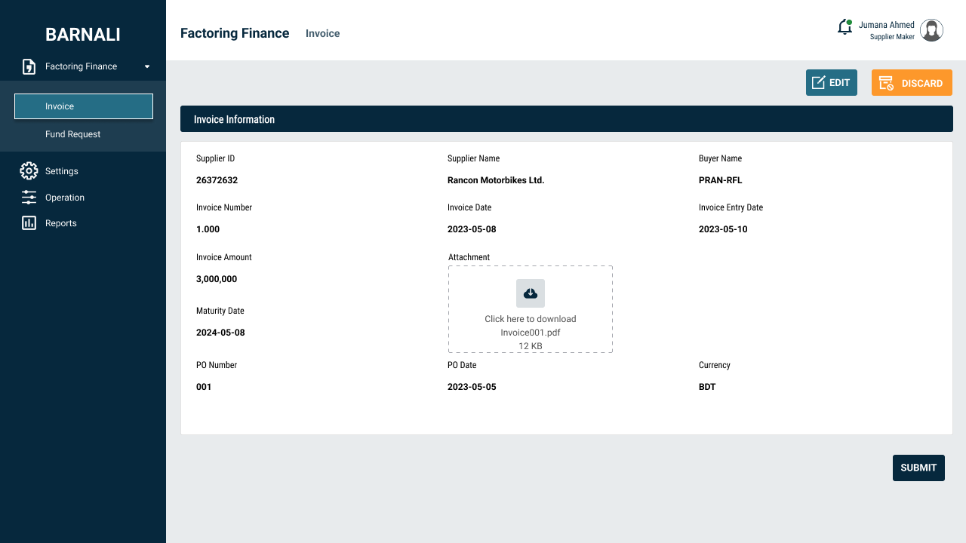The image size is (966, 543).
Task: Click the invoice entry date 2023-05-10
Action: pyautogui.click(x=723, y=229)
